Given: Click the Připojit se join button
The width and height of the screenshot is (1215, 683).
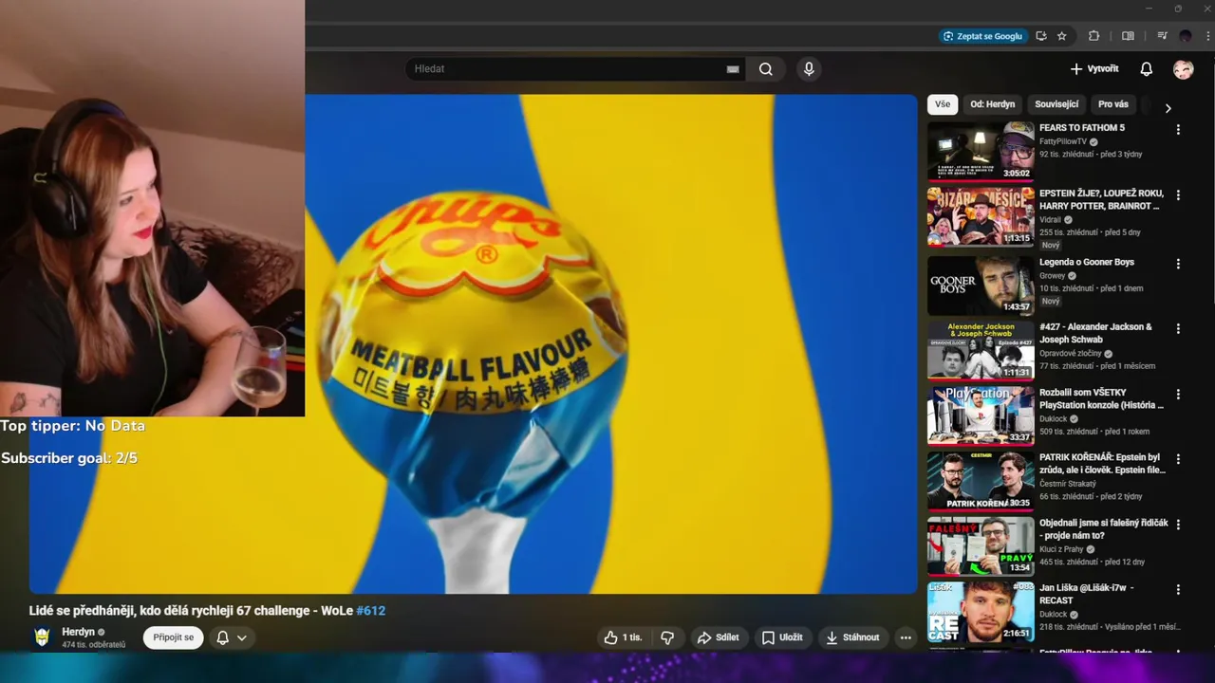Looking at the screenshot, I should pos(174,637).
